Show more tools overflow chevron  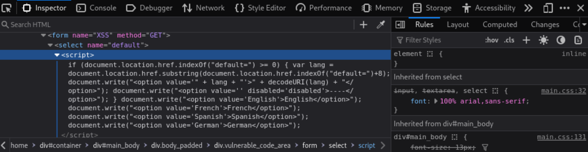[x=528, y=8]
